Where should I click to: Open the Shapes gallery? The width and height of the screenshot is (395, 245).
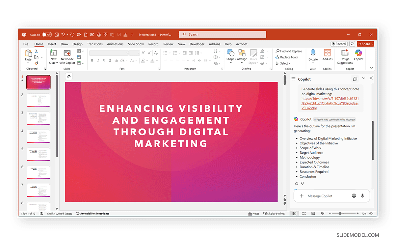click(x=231, y=53)
